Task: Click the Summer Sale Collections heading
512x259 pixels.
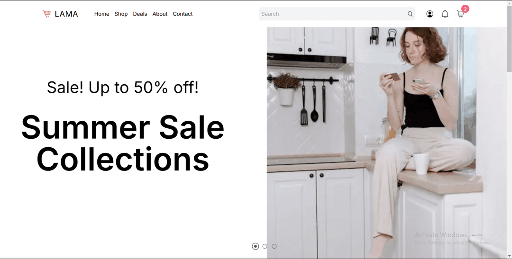Action: (x=123, y=143)
